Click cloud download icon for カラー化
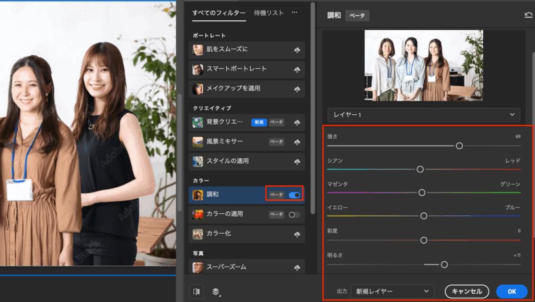535x302 pixels. tap(297, 234)
